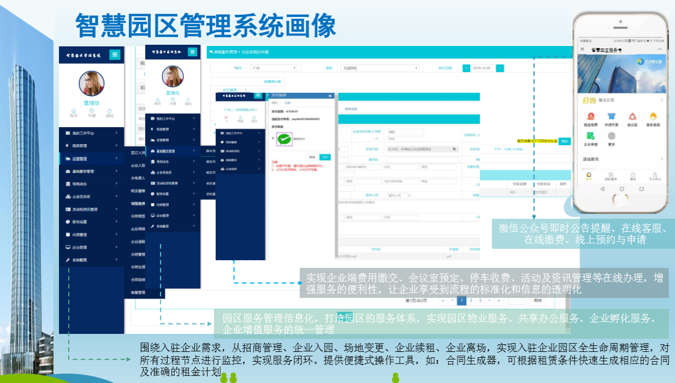
Task: Switch to 个人中心 tab on phone
Action: click(654, 176)
